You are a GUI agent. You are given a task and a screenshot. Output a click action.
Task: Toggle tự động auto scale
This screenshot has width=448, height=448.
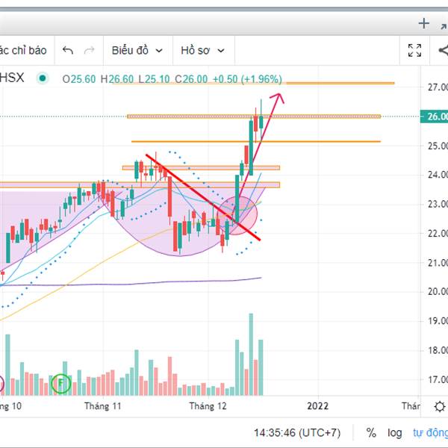[430, 433]
